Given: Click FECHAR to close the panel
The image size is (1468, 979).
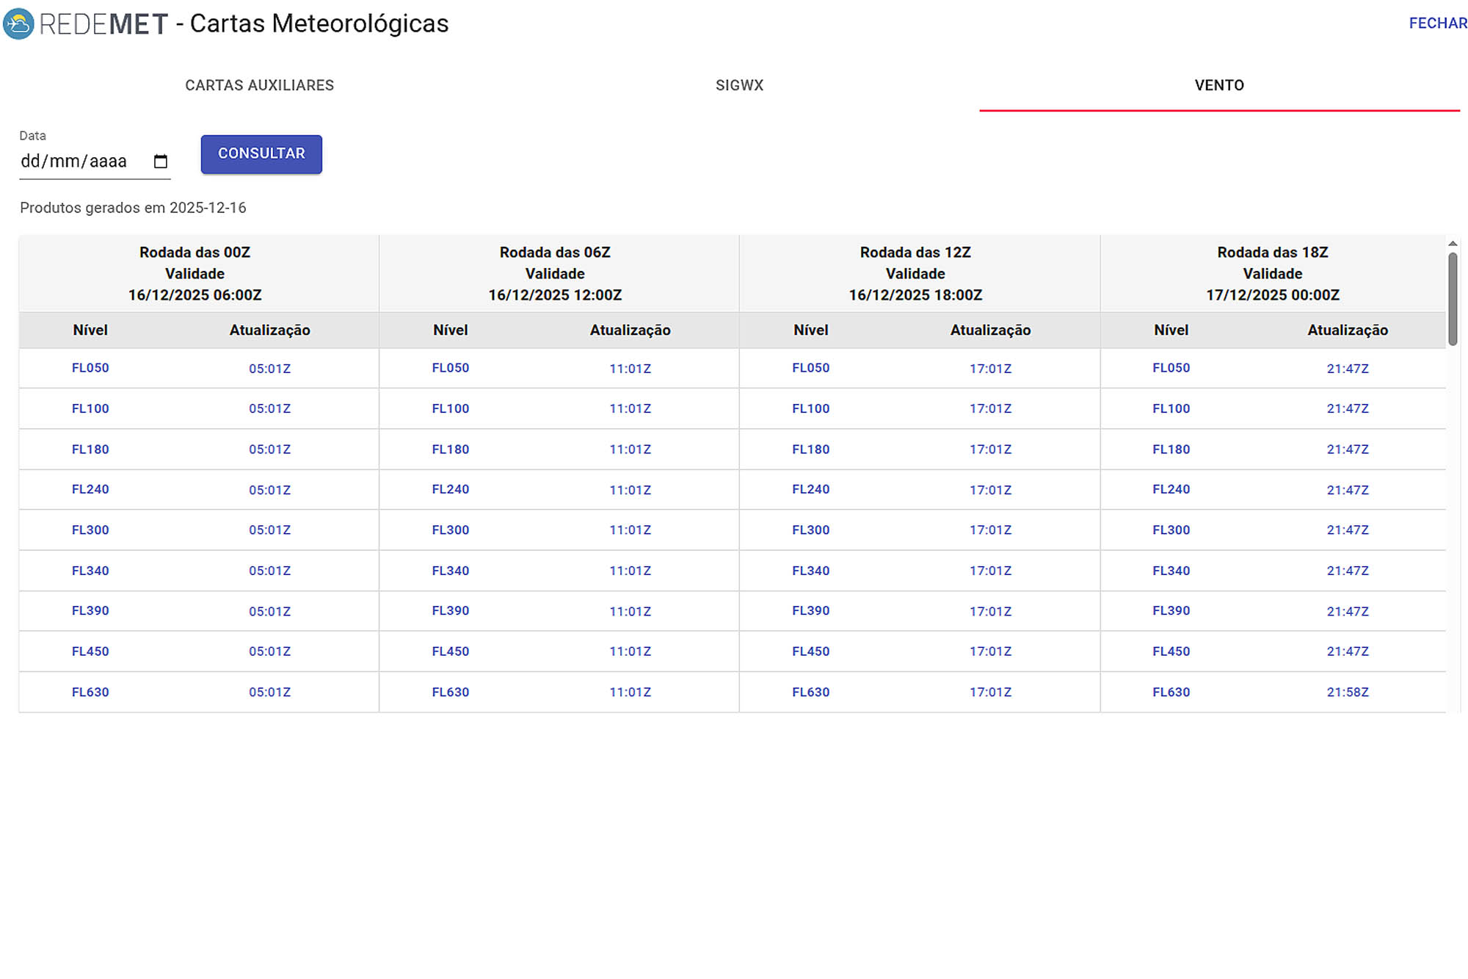Looking at the screenshot, I should 1437,24.
